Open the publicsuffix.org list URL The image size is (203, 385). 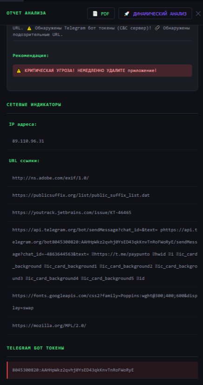click(x=81, y=195)
